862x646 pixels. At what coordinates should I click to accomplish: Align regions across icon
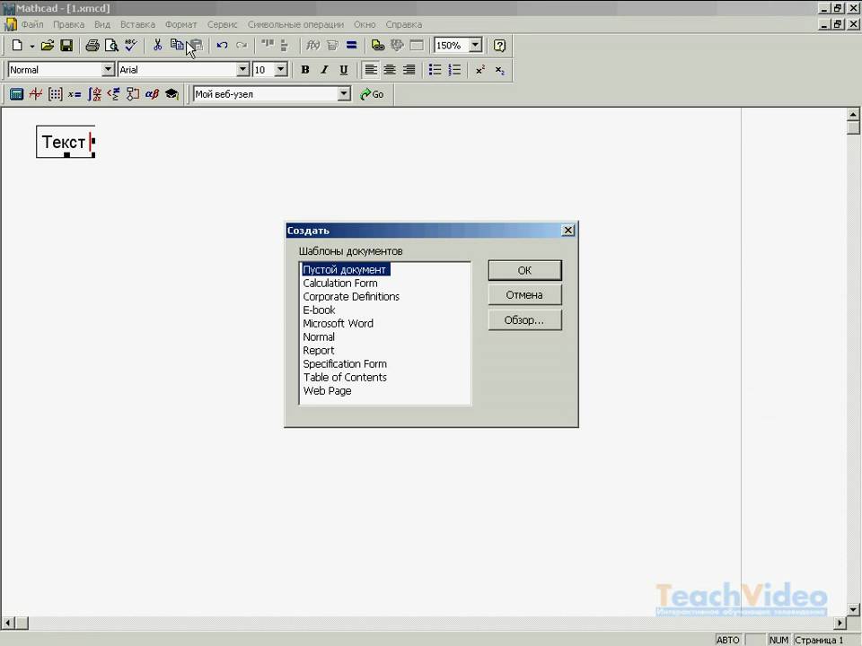pos(268,45)
